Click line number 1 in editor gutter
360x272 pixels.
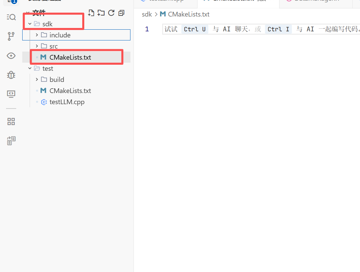[147, 29]
